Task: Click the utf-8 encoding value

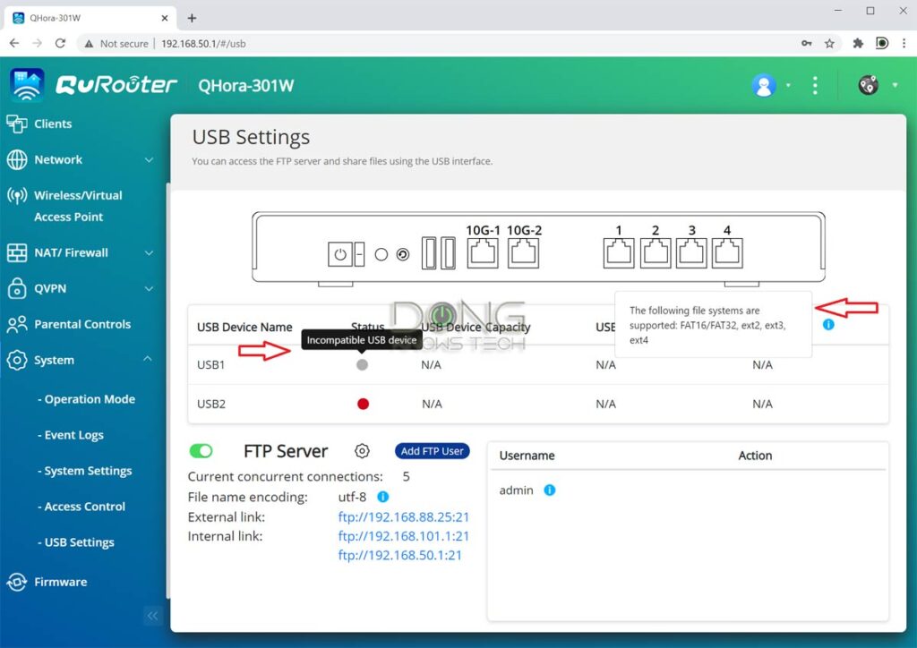Action: tap(352, 497)
